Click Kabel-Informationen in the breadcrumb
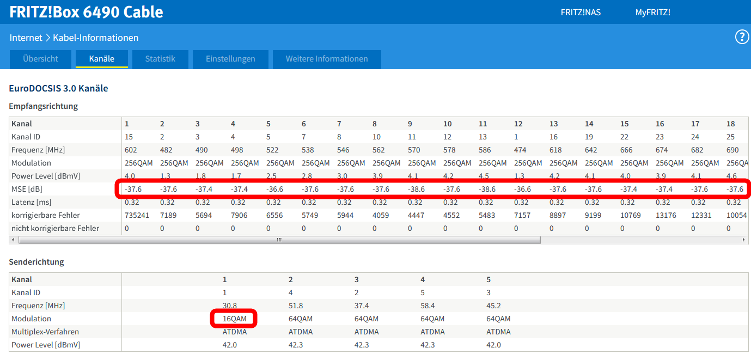This screenshot has width=751, height=354. (95, 38)
